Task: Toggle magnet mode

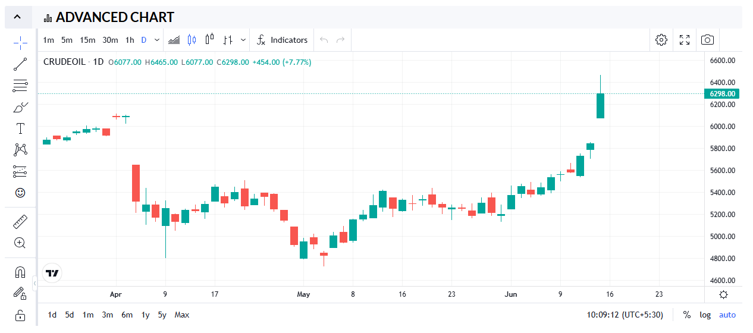Action: (20, 272)
